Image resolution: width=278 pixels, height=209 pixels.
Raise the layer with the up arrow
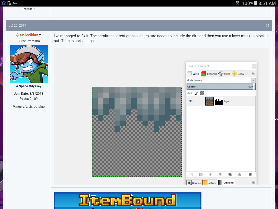coord(210,174)
